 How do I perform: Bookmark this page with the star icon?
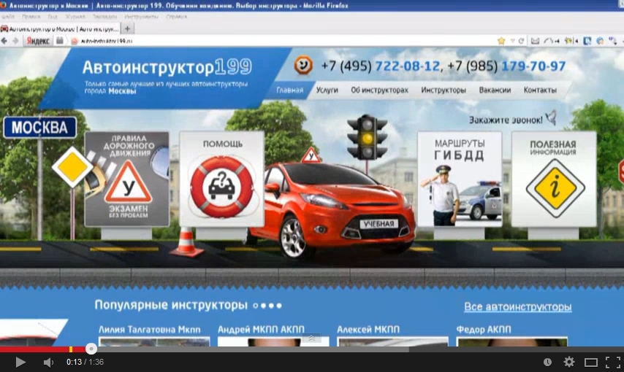click(x=501, y=41)
